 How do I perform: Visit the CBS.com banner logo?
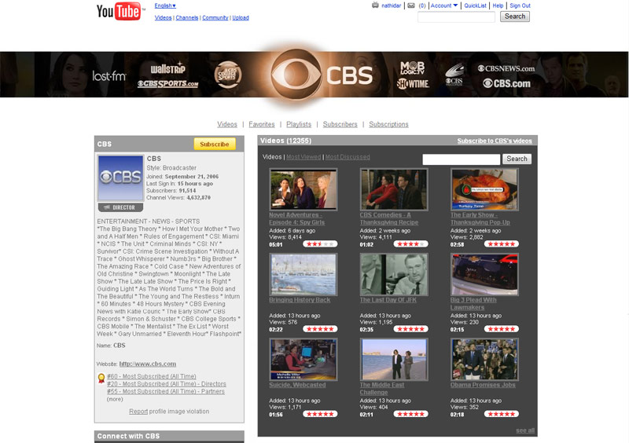tap(506, 83)
